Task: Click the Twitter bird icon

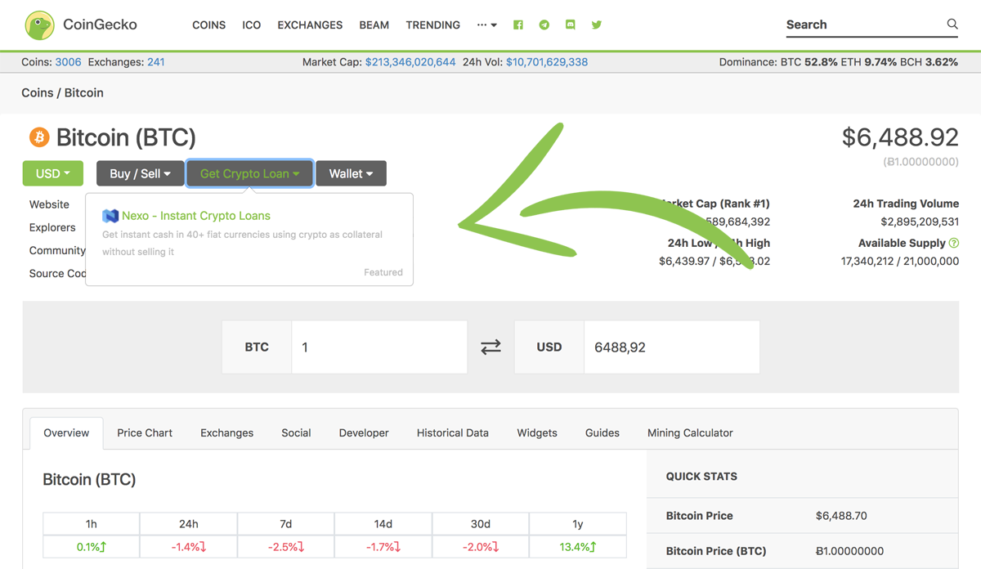Action: tap(596, 25)
